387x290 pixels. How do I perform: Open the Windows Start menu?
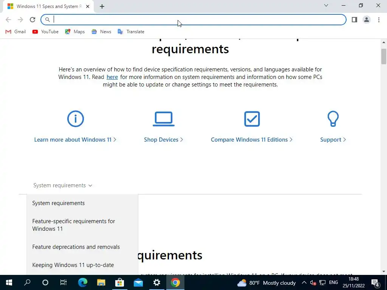point(9,282)
